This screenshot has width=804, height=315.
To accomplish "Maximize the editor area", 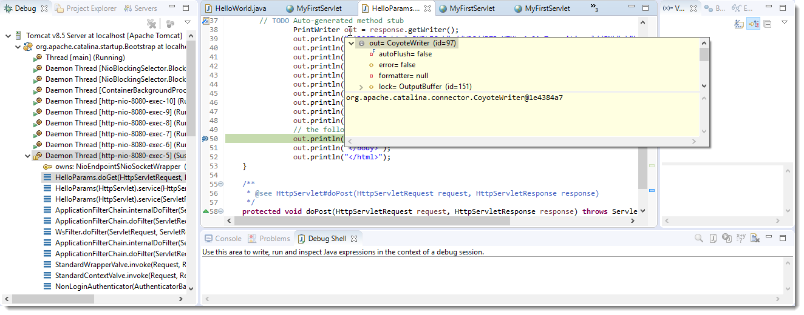I will pyautogui.click(x=646, y=8).
